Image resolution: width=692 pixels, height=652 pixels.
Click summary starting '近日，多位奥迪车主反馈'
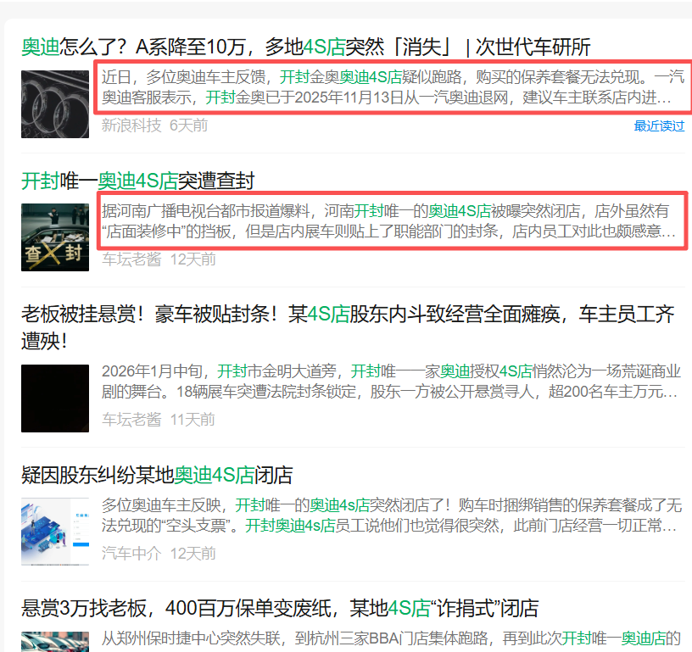393,87
